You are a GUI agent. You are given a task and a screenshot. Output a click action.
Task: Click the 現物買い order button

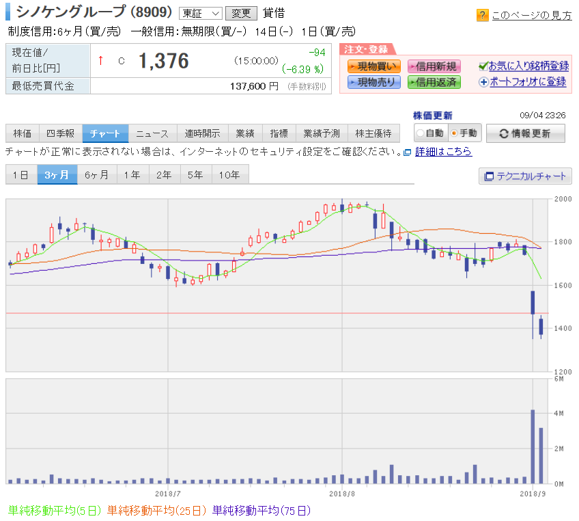click(374, 66)
